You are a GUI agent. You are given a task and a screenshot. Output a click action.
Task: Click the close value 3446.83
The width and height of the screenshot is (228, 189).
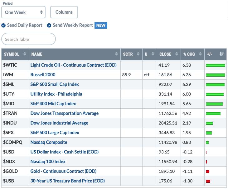pyautogui.click(x=167, y=133)
